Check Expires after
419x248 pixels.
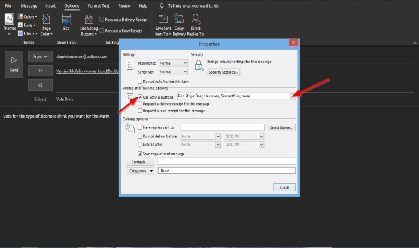tap(139, 144)
